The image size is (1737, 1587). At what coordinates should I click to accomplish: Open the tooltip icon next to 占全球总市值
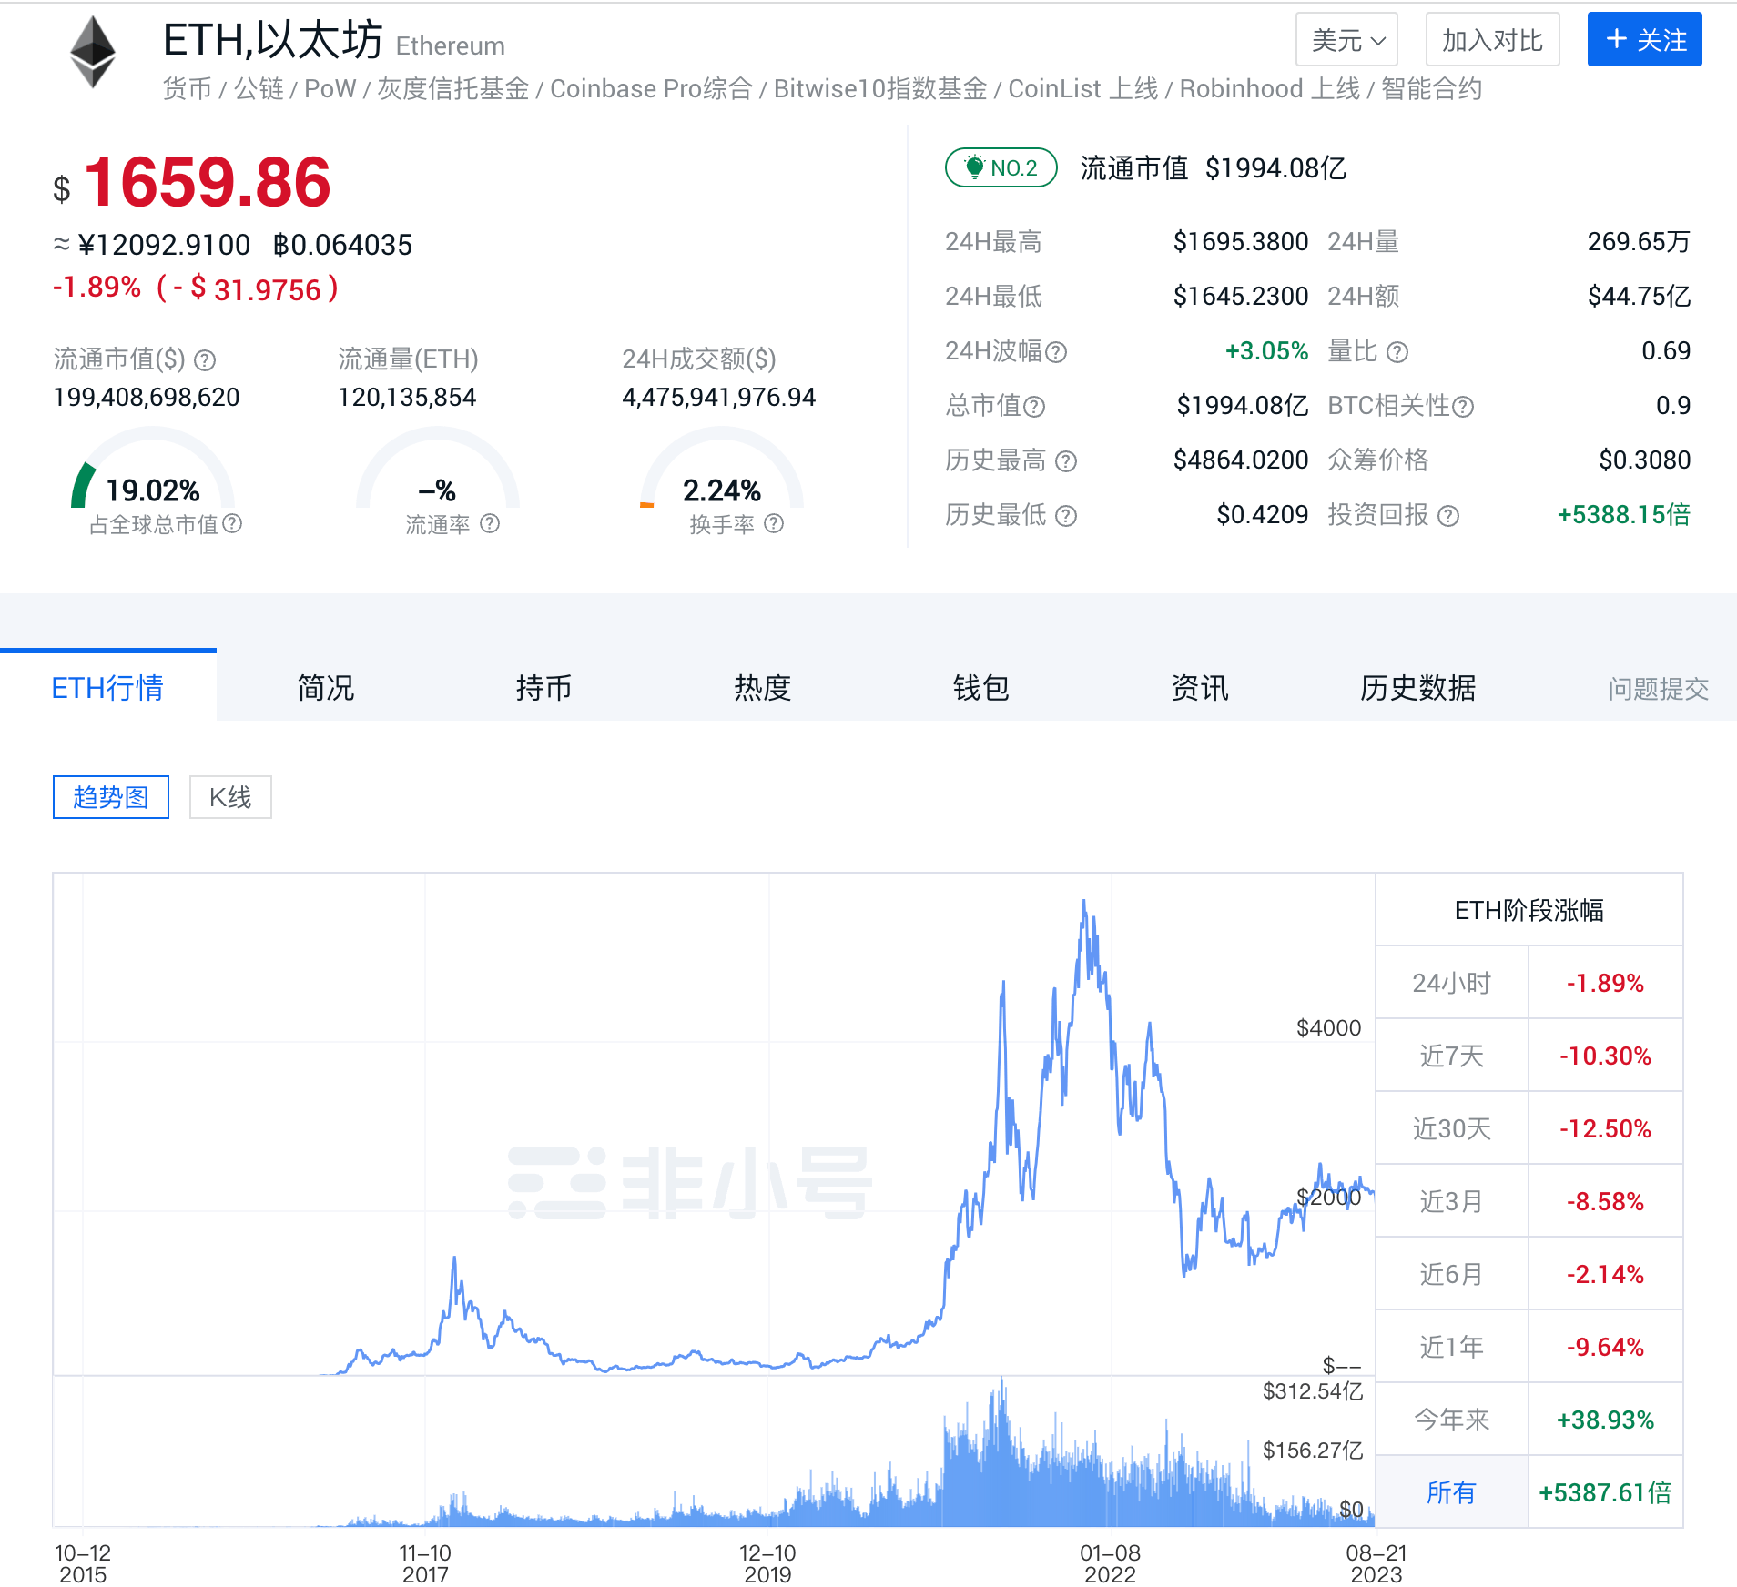233,525
